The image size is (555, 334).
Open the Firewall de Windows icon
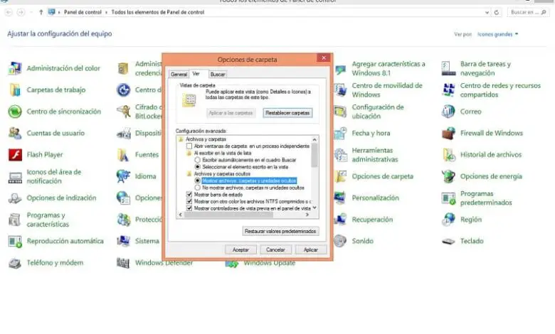(448, 134)
